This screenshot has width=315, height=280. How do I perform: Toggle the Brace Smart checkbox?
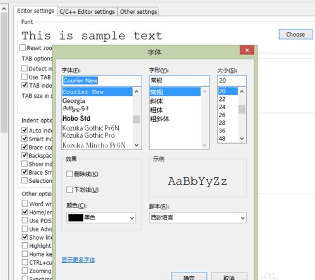25,172
